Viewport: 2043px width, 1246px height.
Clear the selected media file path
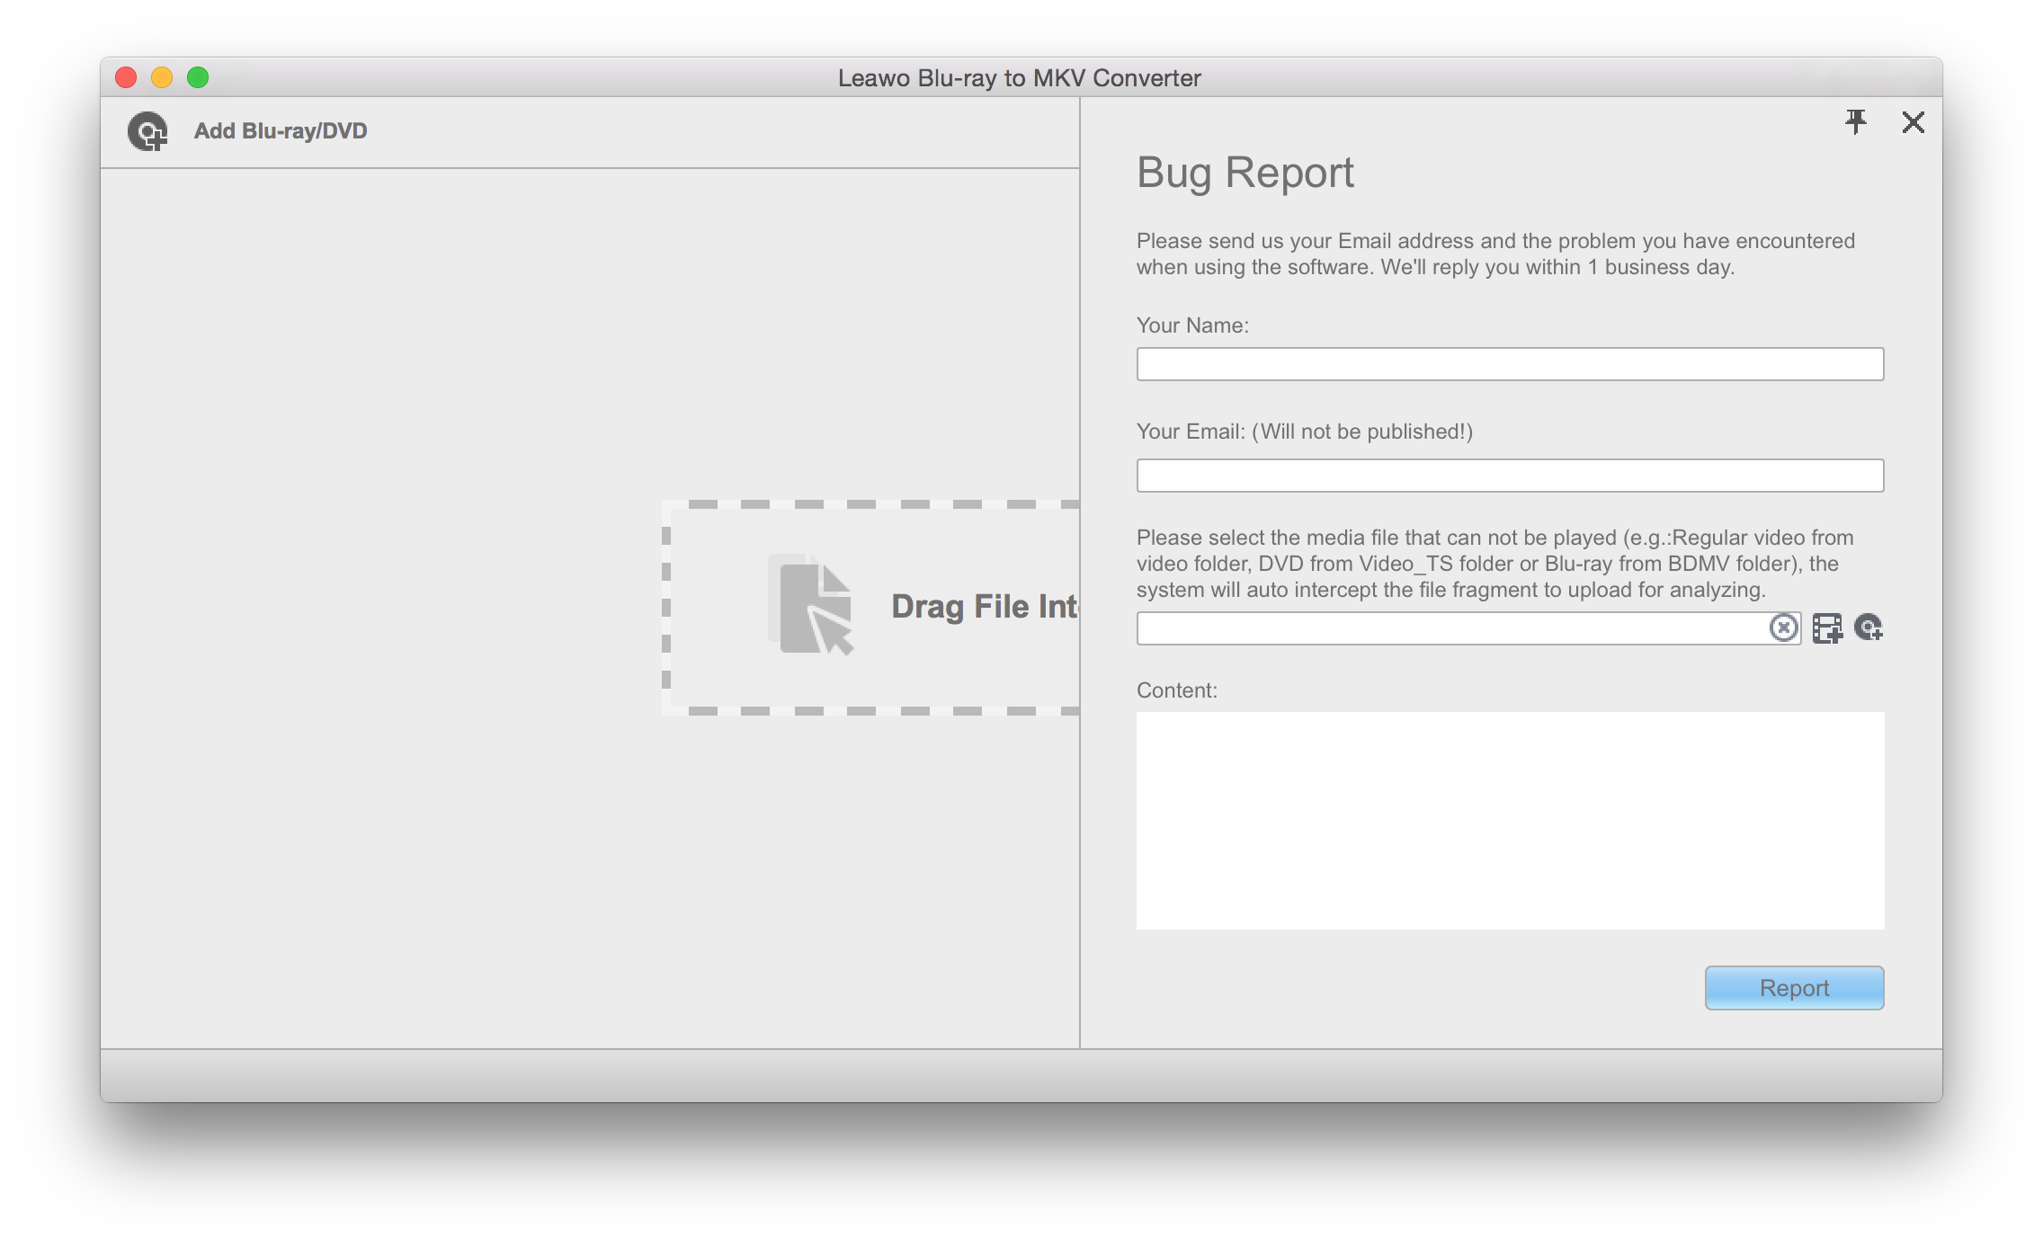pos(1784,627)
